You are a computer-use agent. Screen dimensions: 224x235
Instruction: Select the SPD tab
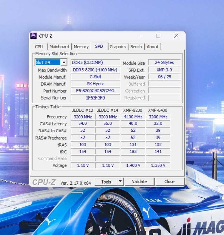point(99,46)
